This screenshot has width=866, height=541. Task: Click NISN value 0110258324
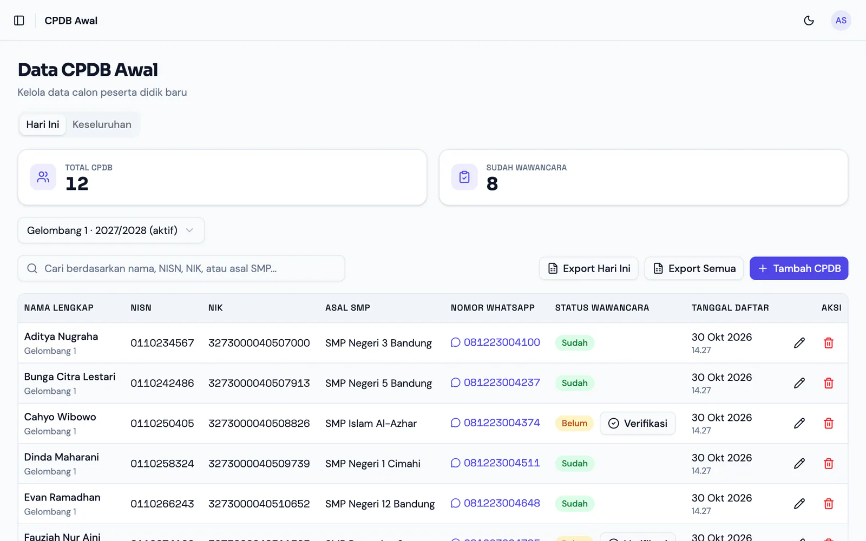pyautogui.click(x=162, y=464)
